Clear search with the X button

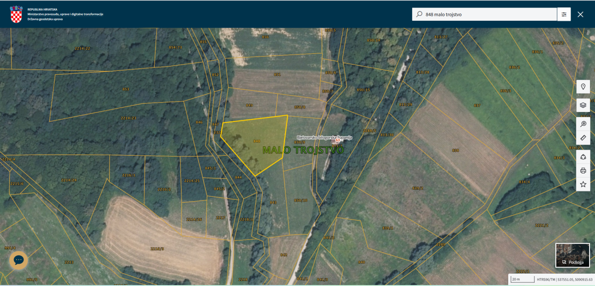(580, 14)
